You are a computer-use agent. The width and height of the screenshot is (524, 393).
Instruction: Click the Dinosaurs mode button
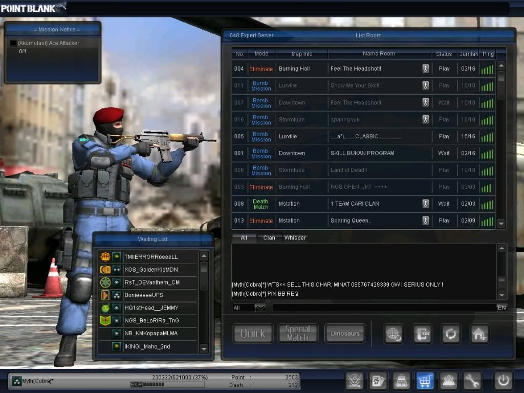click(345, 333)
